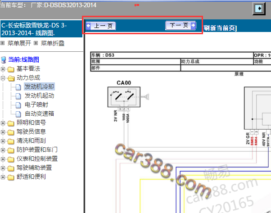Select the 驾驶员信息 tree label
271x213 pixels.
point(31,131)
